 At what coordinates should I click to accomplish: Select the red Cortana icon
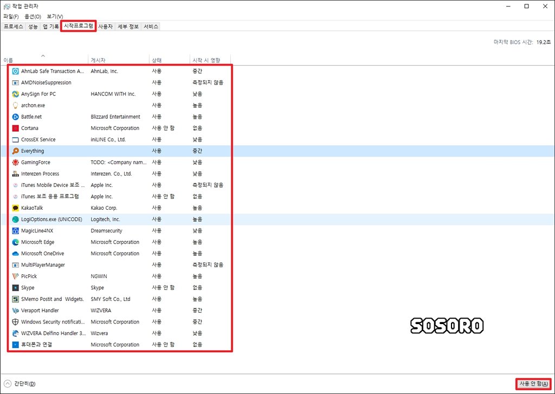(x=15, y=128)
